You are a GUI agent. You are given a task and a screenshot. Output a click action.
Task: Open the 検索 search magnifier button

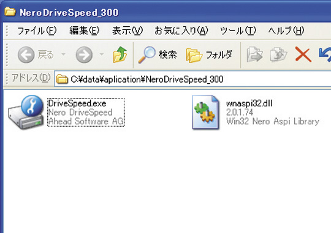158,55
